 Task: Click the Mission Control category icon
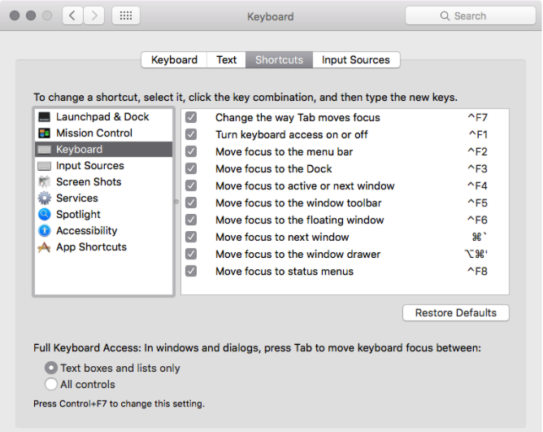pos(45,133)
